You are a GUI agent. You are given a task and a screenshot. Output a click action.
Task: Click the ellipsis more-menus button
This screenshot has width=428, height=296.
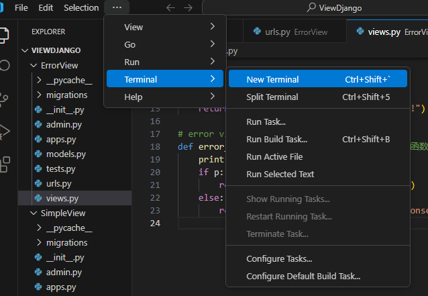coord(117,7)
